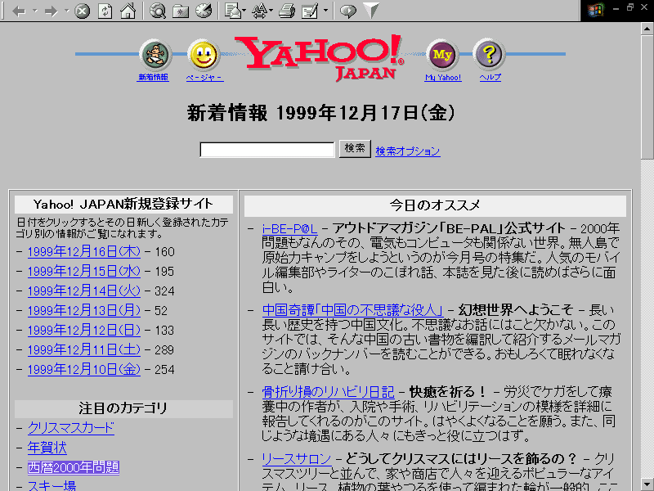Click the Edit page toolbar icon

310,11
